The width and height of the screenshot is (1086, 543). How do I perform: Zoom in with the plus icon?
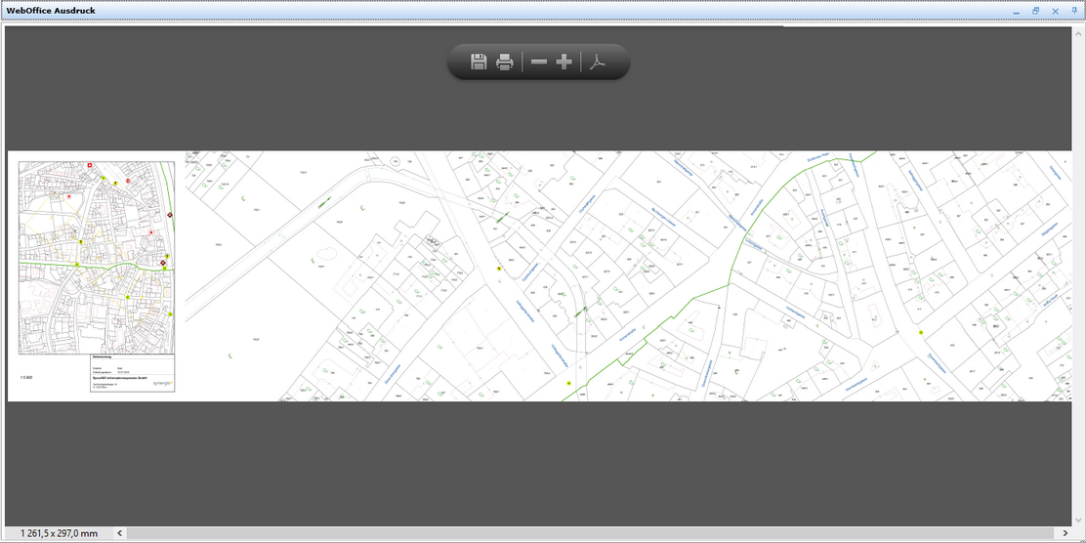pos(564,63)
